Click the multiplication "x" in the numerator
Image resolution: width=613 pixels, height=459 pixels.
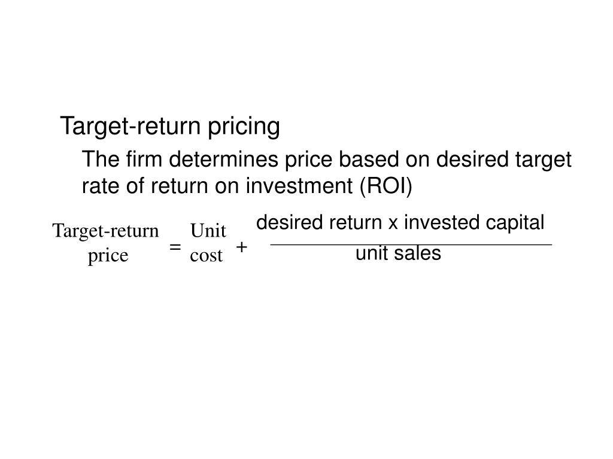click(393, 225)
